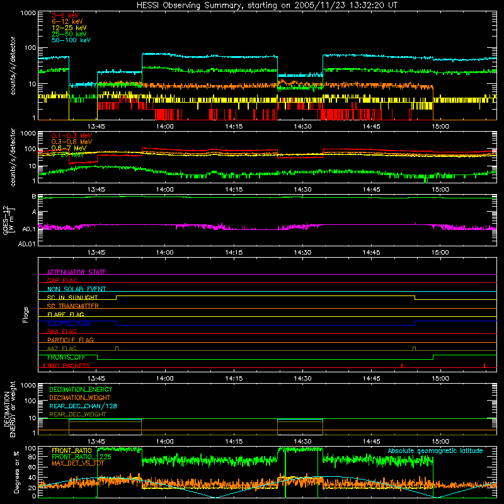
Task: Click the bad packets red spike after 15:00
Action: 484,365
